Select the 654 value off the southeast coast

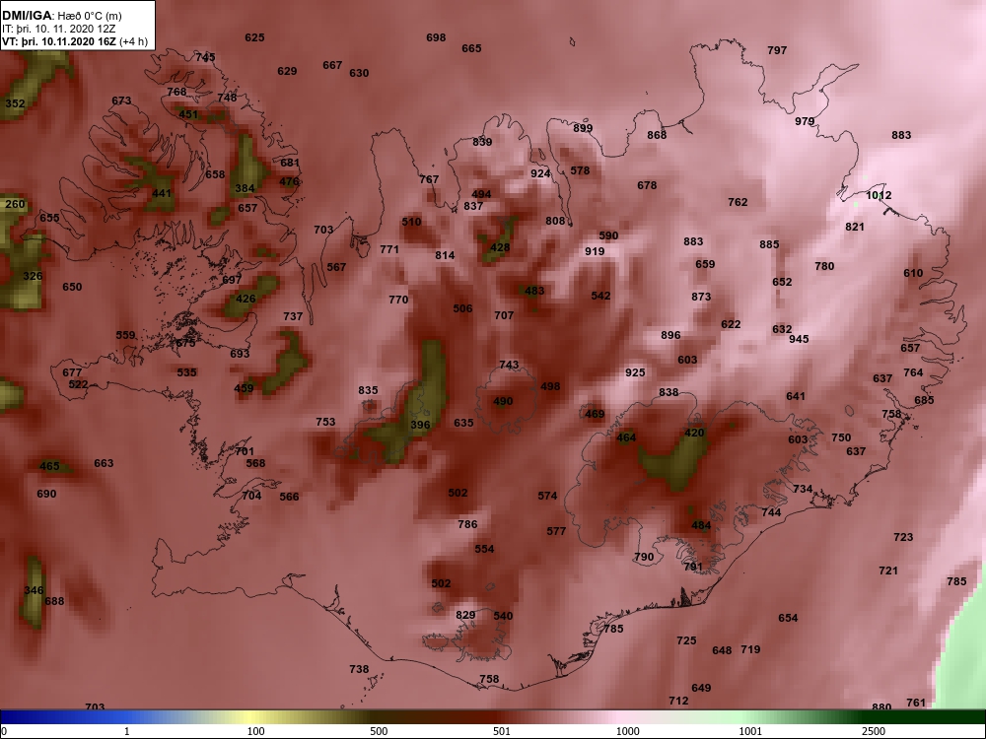coord(788,618)
